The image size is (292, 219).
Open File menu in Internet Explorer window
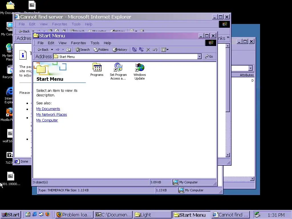(22, 24)
